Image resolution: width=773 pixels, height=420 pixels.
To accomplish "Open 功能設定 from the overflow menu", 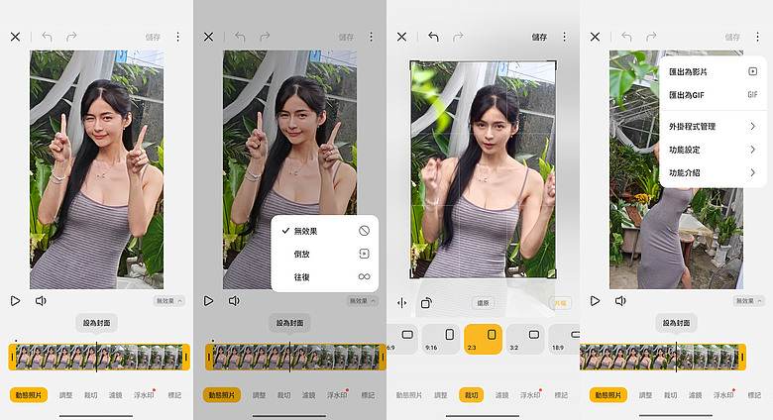I will click(713, 150).
